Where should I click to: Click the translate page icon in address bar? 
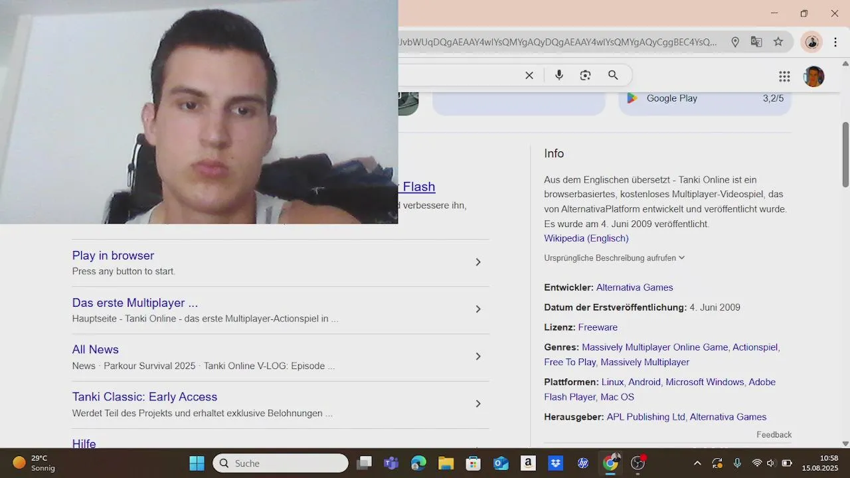756,42
